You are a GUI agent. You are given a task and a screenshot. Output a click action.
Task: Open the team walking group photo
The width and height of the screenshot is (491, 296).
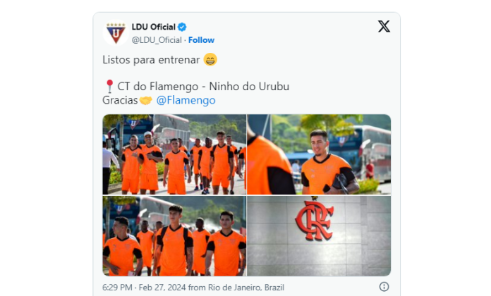pos(174,154)
